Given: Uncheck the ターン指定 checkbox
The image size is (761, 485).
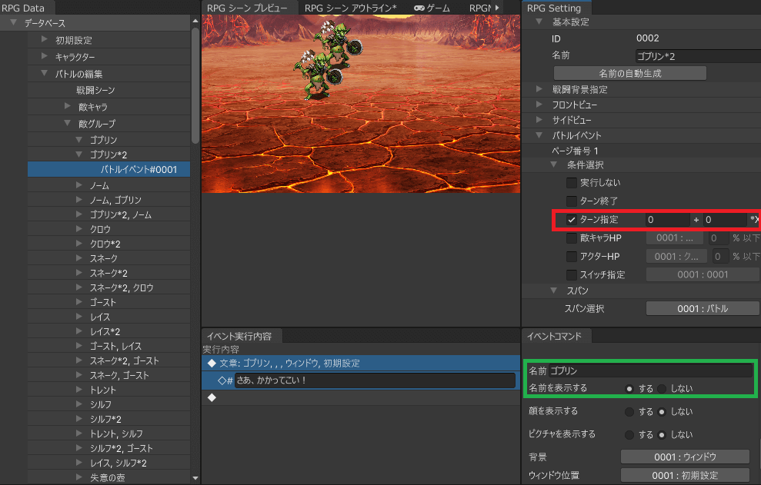Looking at the screenshot, I should click(x=572, y=220).
